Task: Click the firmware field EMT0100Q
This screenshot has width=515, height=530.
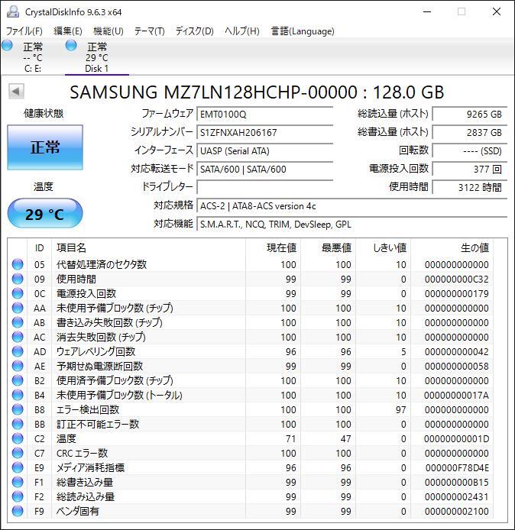Action: coord(265,114)
